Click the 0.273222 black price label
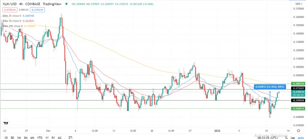This screenshot has height=139, width=306. coord(298,88)
